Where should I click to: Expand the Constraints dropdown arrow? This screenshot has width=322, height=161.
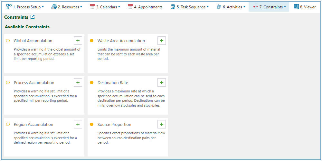click(285, 7)
